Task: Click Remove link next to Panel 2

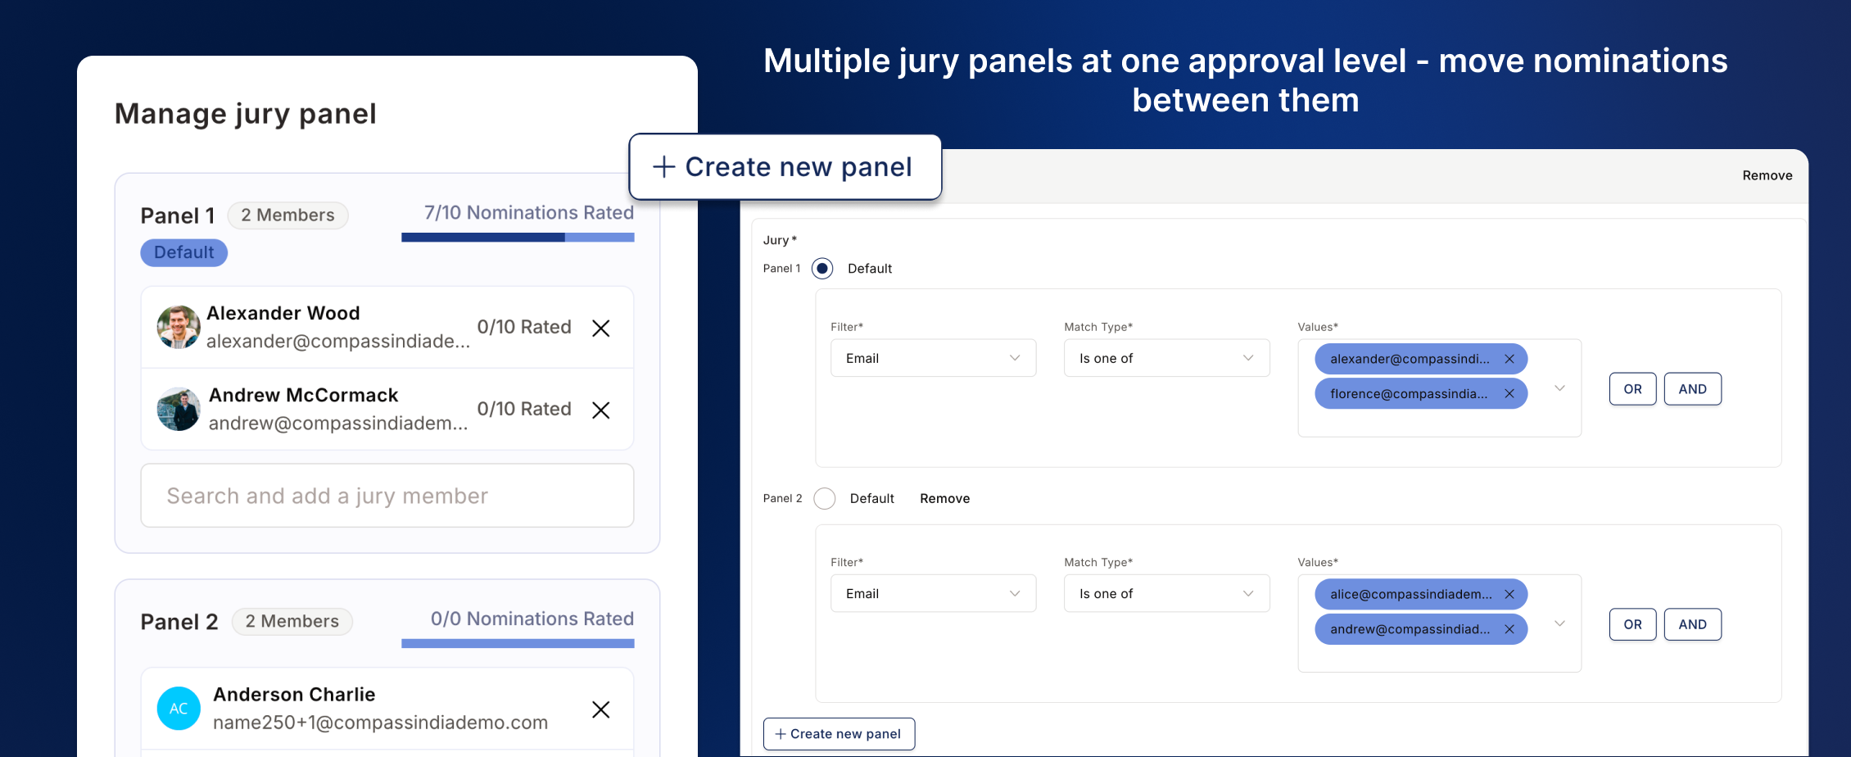Action: click(x=944, y=498)
